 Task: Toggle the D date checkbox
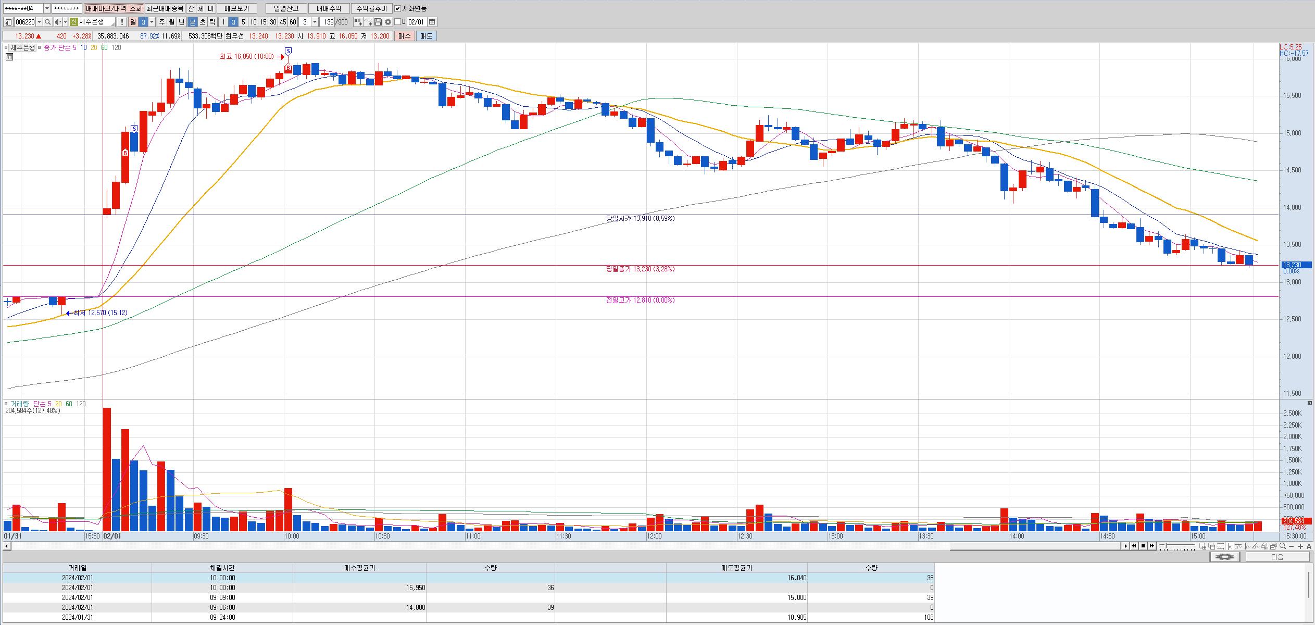pos(398,22)
